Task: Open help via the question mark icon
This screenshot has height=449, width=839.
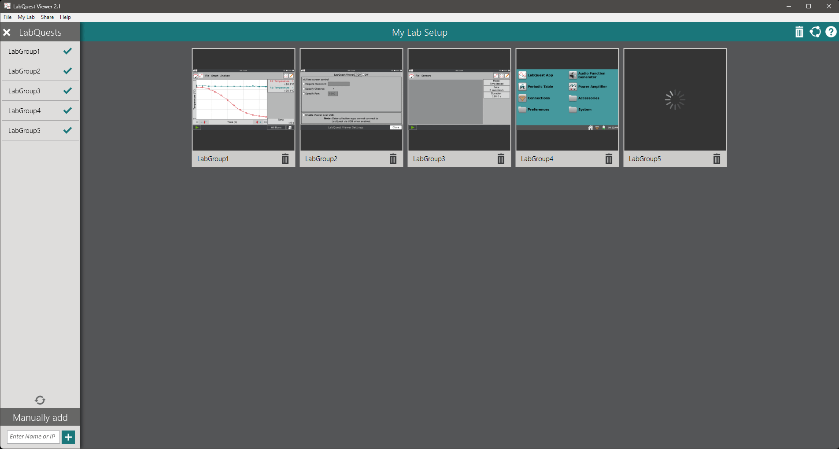Action: [x=831, y=32]
